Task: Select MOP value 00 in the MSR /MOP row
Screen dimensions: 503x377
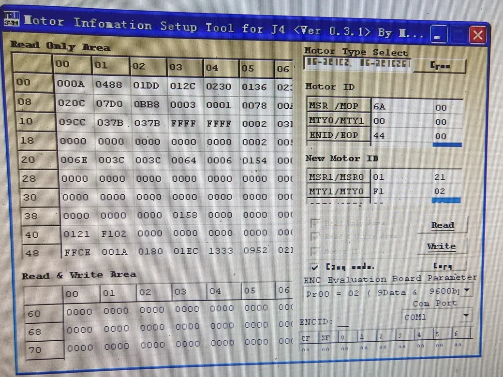Action: (x=448, y=107)
